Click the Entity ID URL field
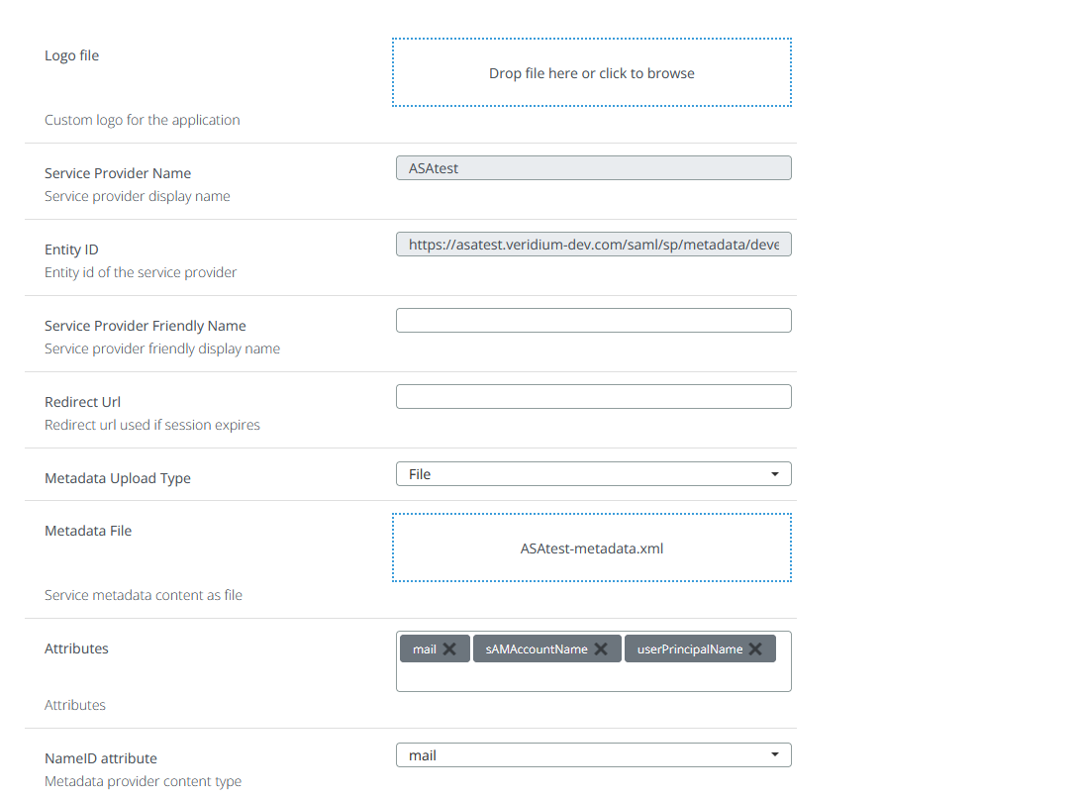 click(x=593, y=245)
